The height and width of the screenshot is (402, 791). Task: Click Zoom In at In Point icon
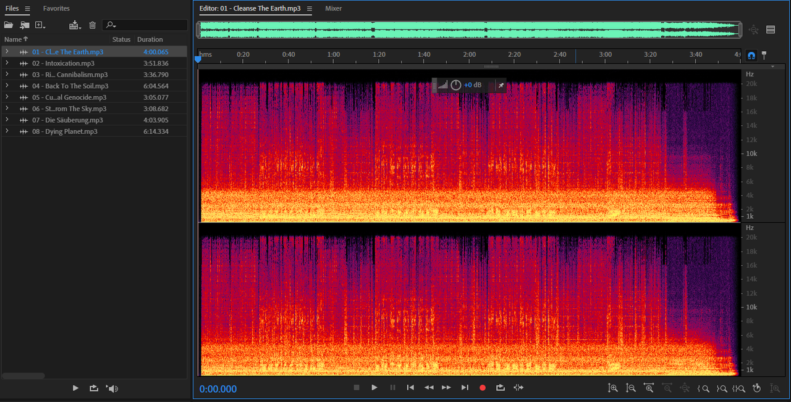(703, 388)
